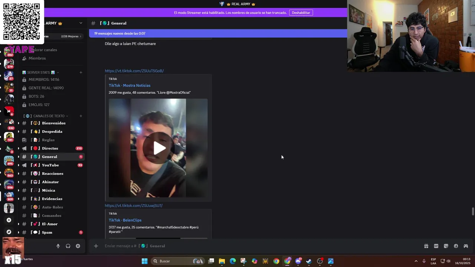This screenshot has height=267, width=475.
Task: Open the Despedida channel
Action: (52, 131)
